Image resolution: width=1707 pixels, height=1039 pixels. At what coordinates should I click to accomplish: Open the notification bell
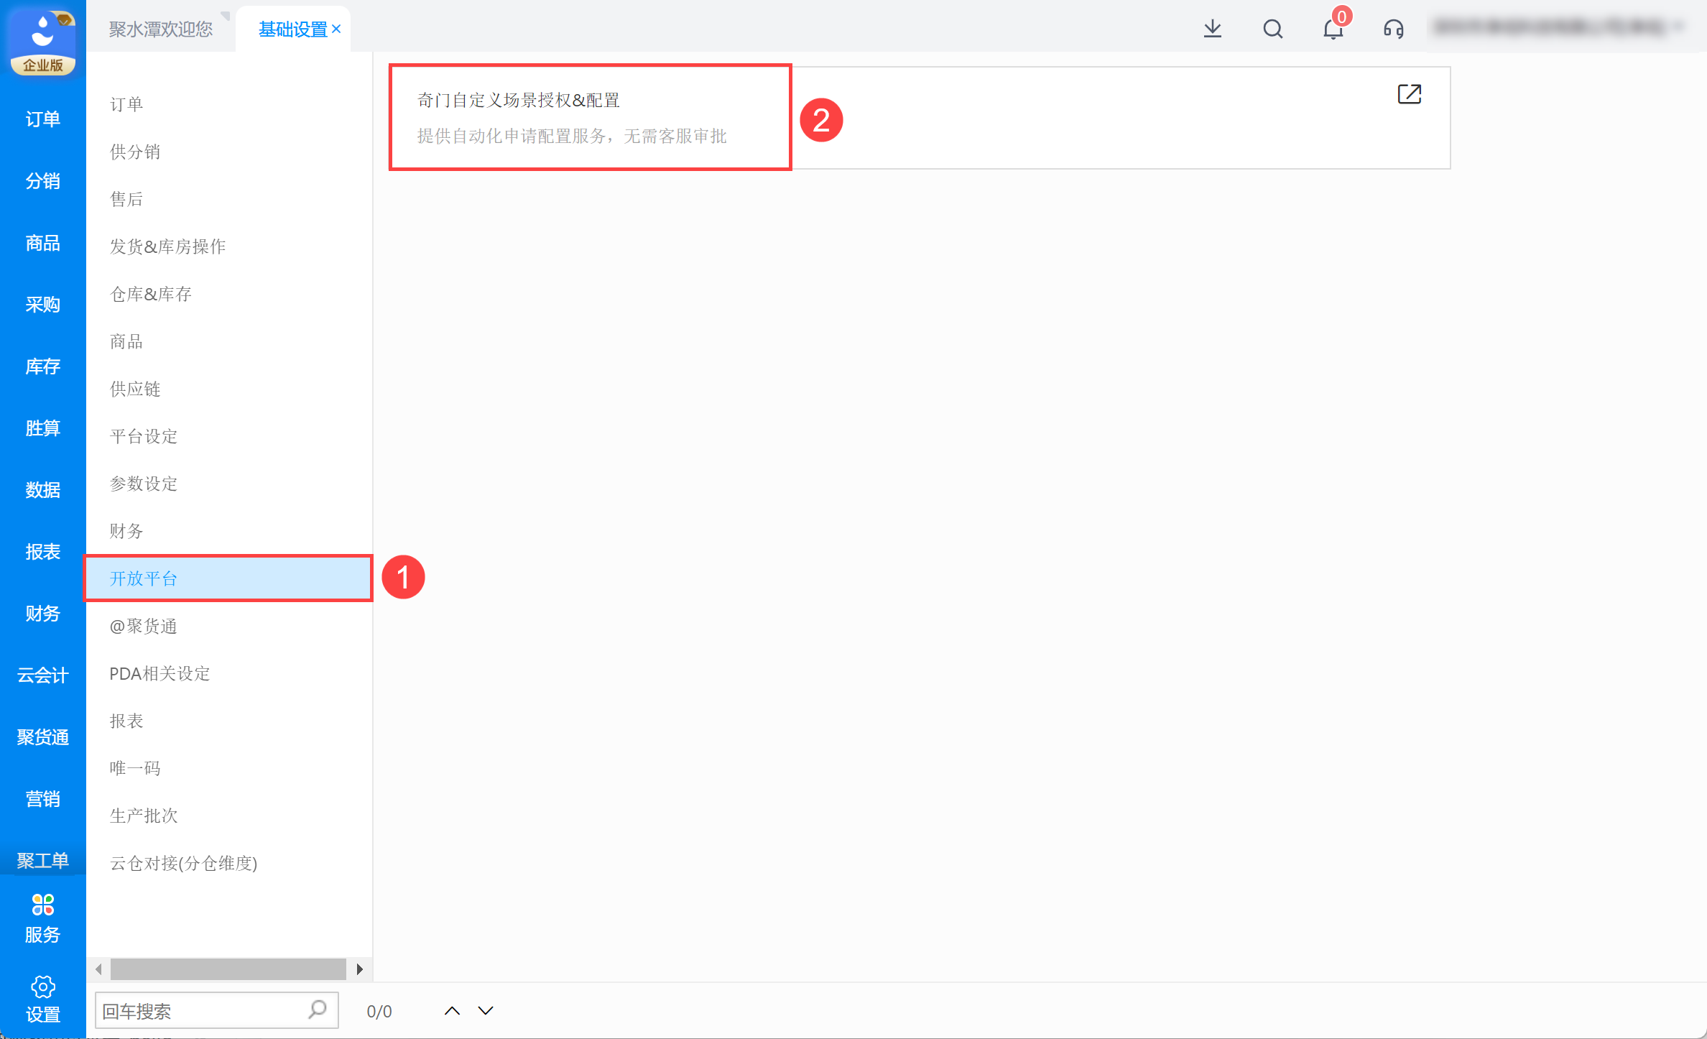click(1333, 29)
